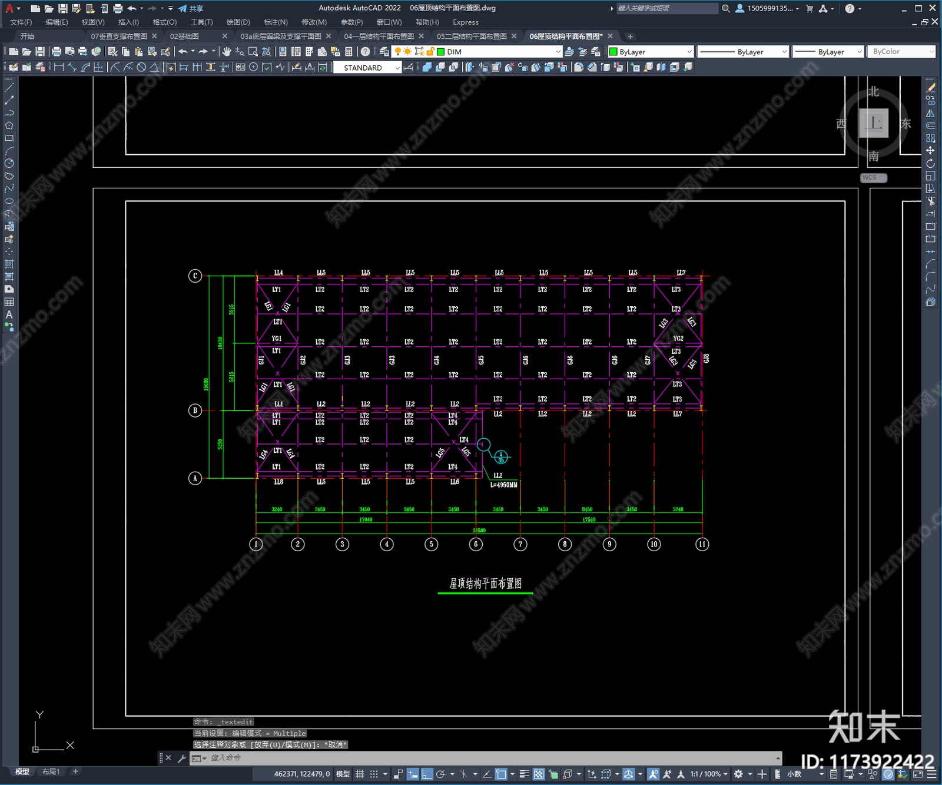Viewport: 942px width, 785px height.
Task: Toggle lineweight display in the status bar
Action: pyautogui.click(x=524, y=774)
